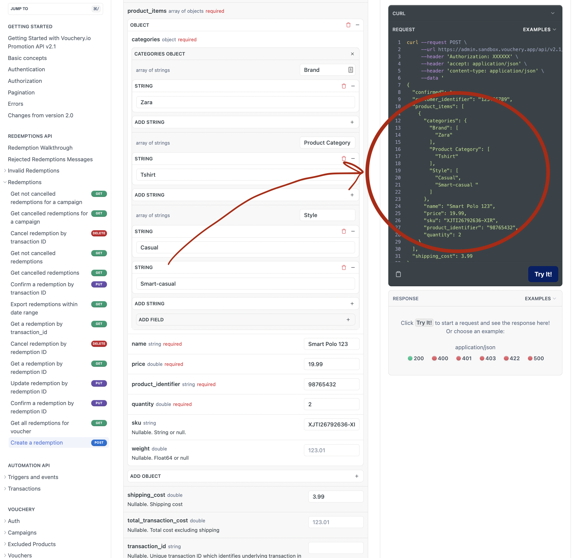
Task: Open the REQUEST EXAMPLES dropdown
Action: pos(539,29)
